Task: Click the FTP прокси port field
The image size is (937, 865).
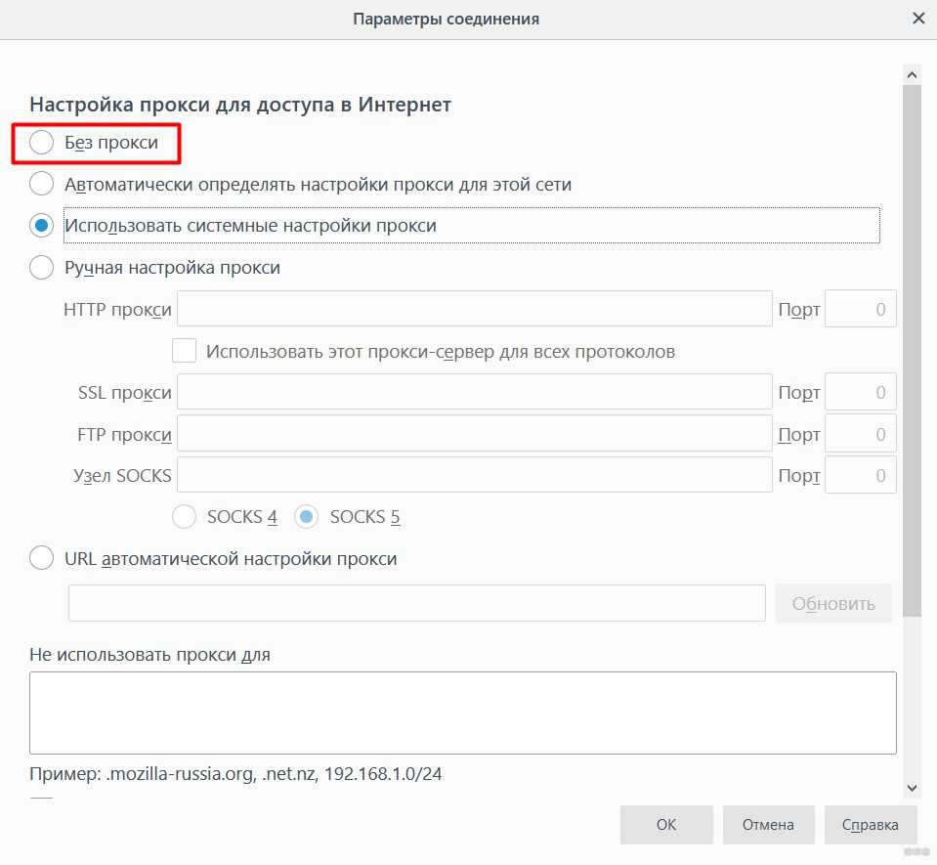Action: coord(861,433)
